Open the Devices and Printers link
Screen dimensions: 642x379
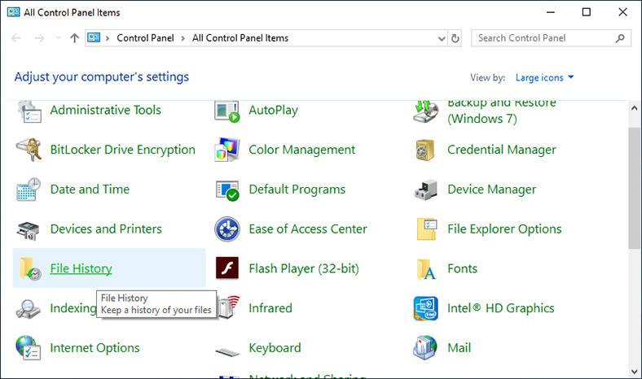pos(106,229)
